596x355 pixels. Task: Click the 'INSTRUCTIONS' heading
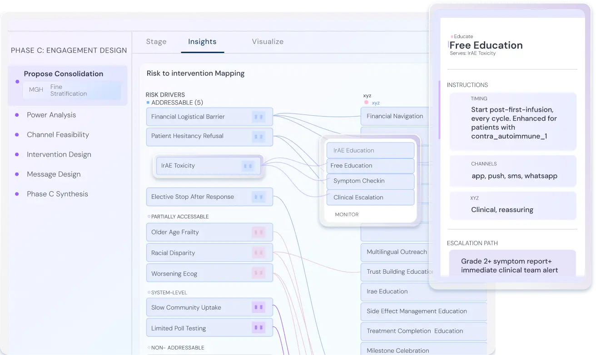pyautogui.click(x=467, y=85)
